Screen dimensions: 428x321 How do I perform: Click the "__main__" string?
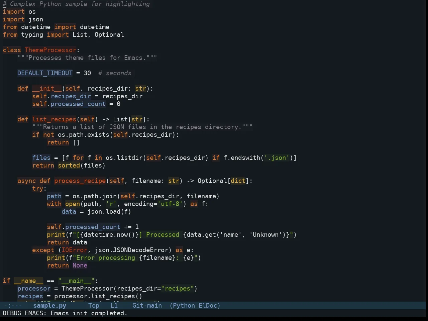pos(76,281)
